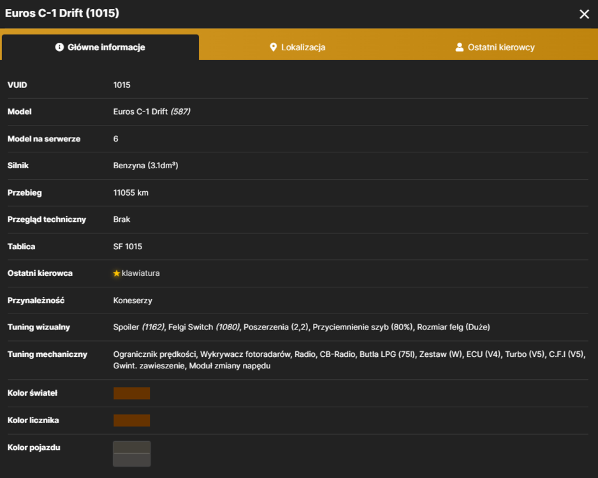Open last driver klawiatura profile
Image resolution: width=598 pixels, height=478 pixels.
(x=140, y=273)
